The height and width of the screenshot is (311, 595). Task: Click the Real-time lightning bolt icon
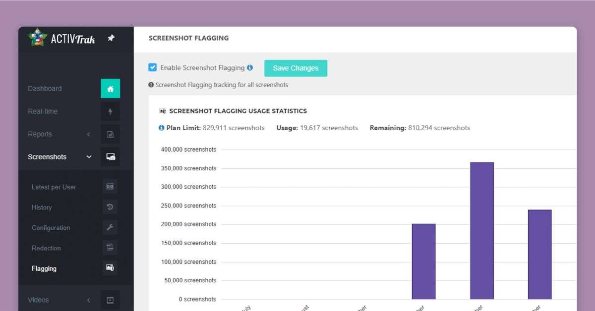coord(110,111)
